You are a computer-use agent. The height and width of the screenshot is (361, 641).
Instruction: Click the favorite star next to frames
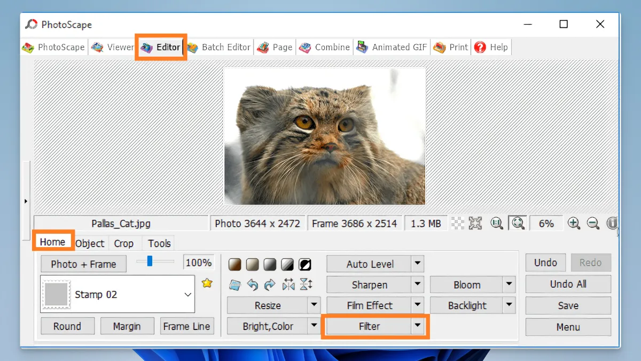tap(207, 283)
